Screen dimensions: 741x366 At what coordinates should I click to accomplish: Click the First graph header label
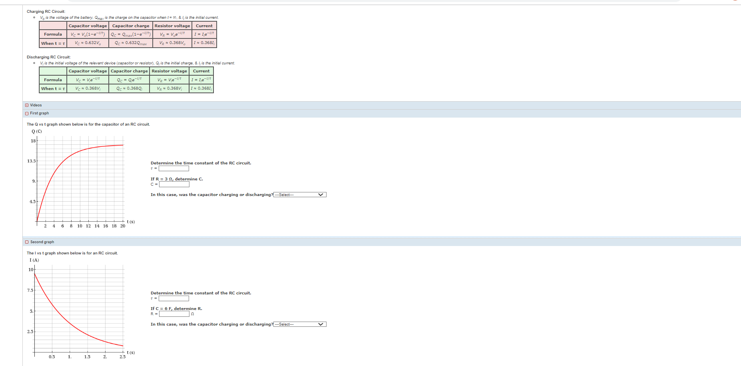click(40, 113)
